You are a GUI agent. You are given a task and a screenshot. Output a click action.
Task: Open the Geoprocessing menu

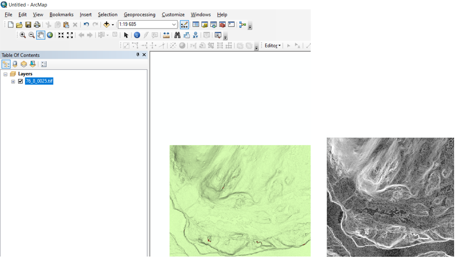click(140, 15)
